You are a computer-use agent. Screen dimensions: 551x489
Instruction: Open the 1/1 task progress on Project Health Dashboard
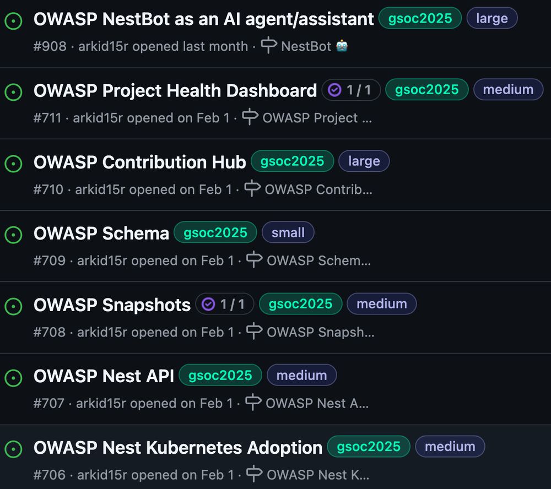[x=351, y=90]
